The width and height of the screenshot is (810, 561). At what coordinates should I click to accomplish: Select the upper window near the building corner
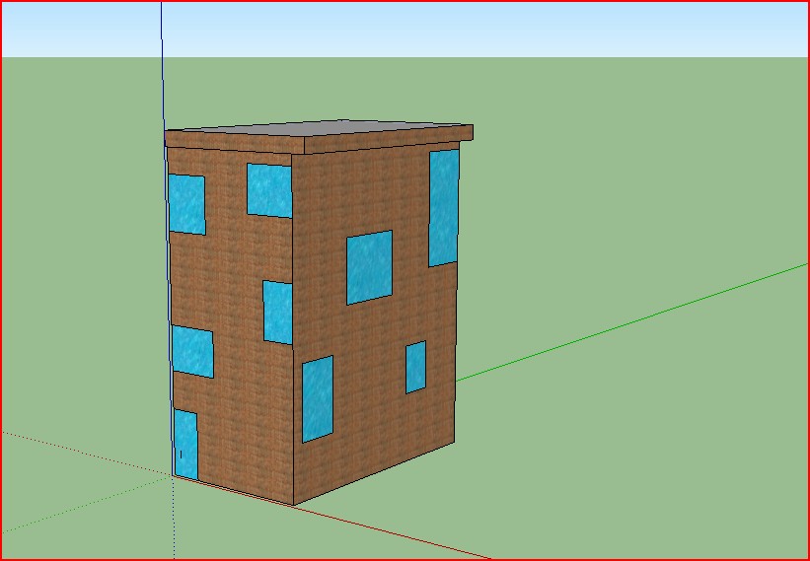tap(268, 189)
